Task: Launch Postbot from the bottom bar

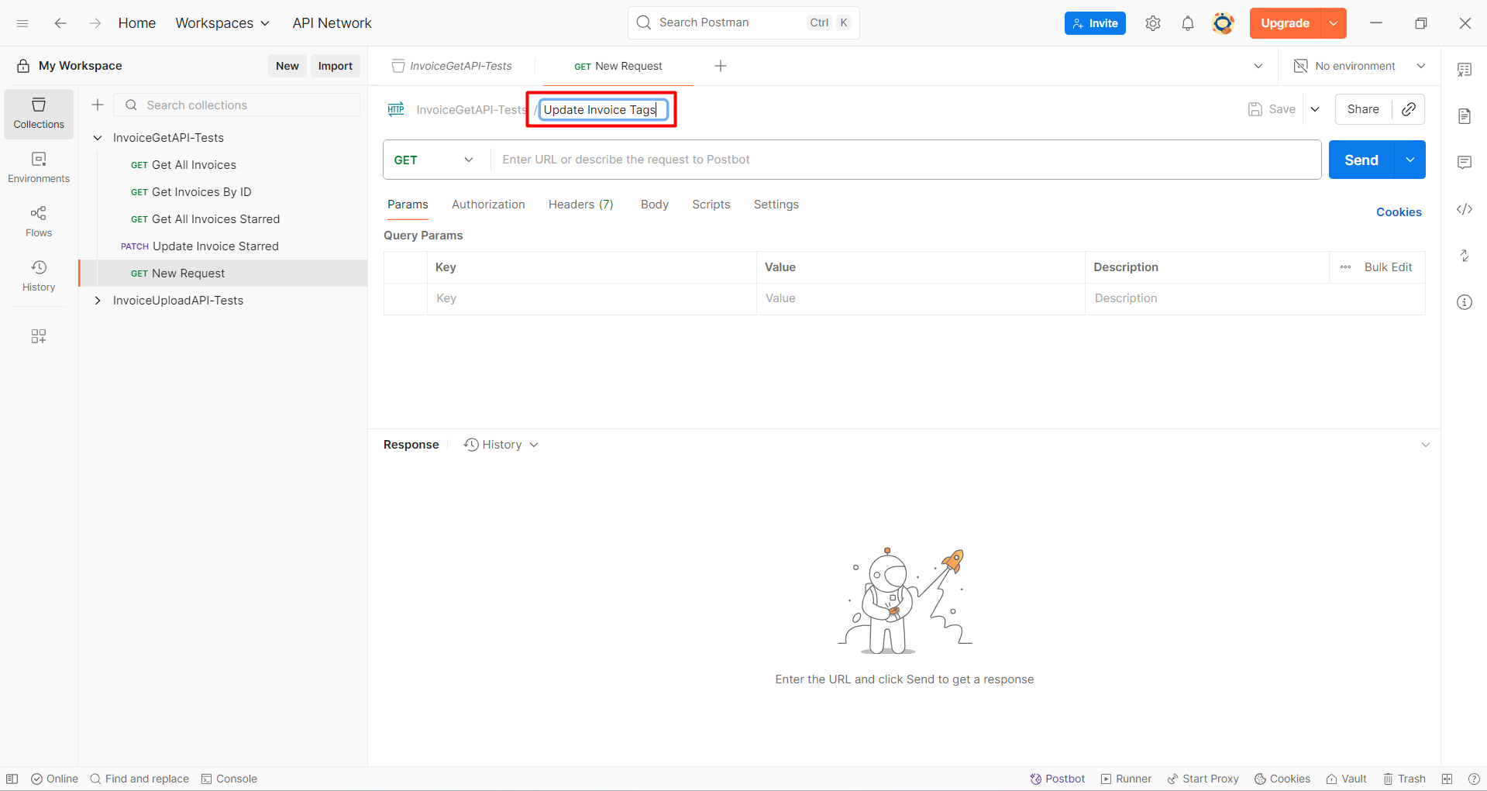Action: (x=1057, y=779)
